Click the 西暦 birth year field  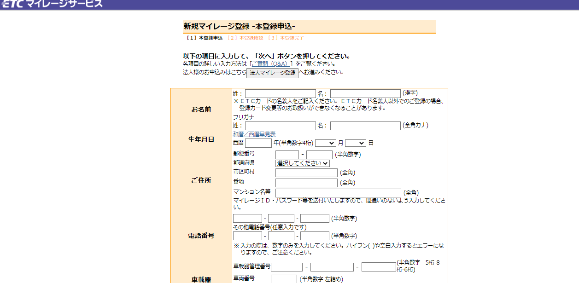tap(258, 143)
